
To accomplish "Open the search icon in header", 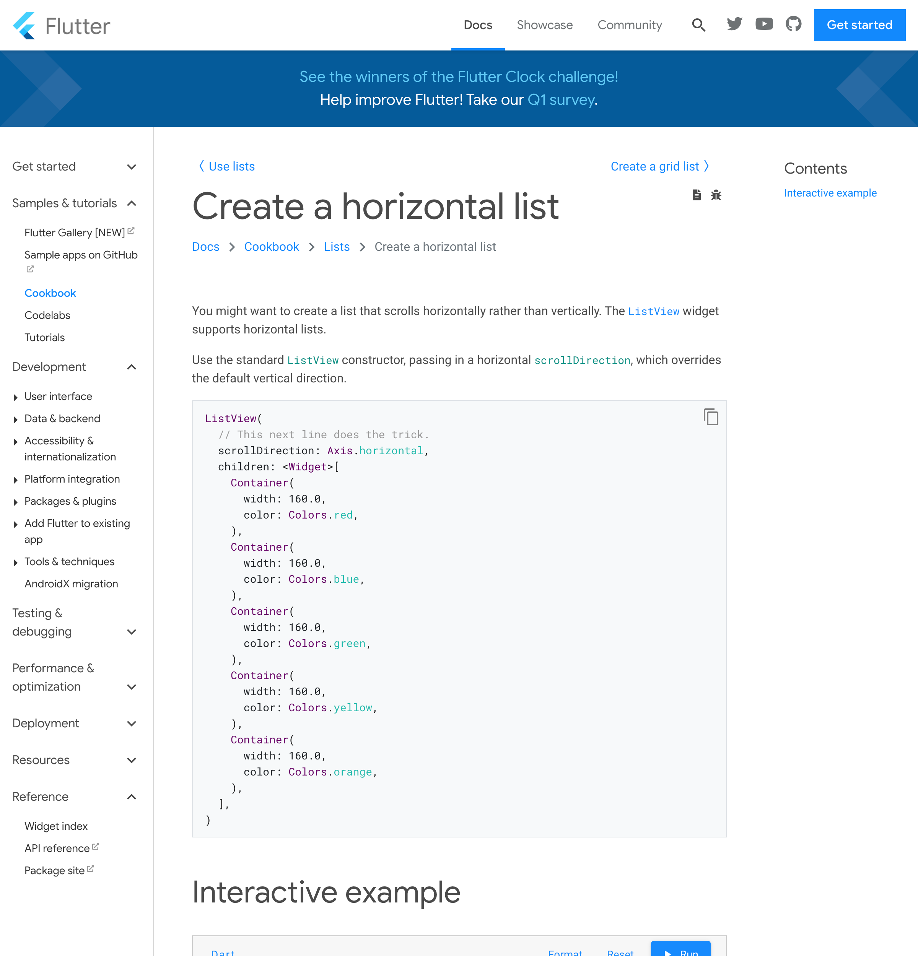I will (698, 25).
